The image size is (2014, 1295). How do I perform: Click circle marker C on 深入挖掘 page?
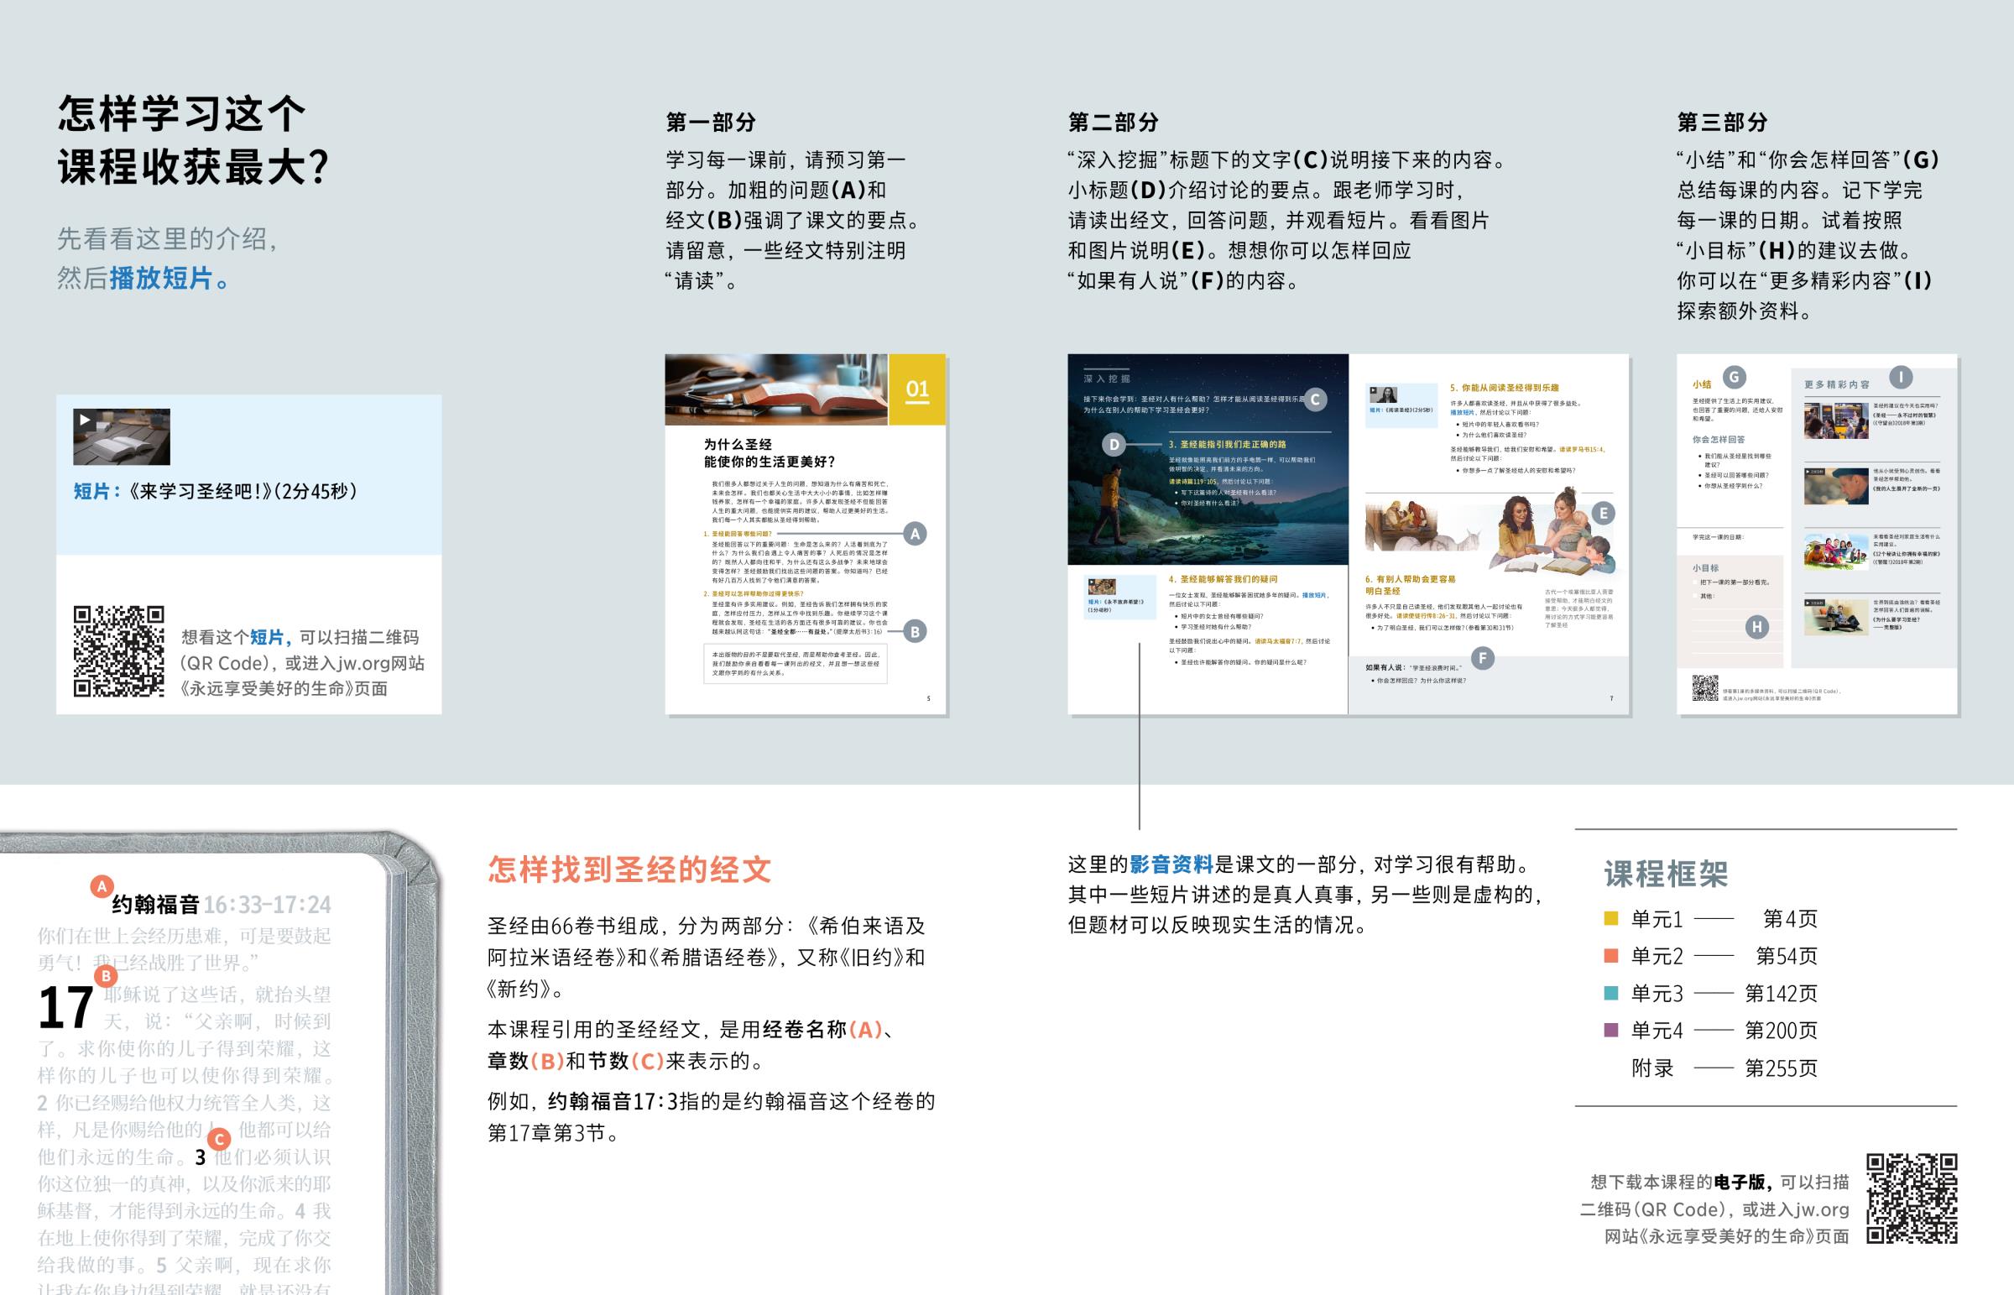point(1316,399)
